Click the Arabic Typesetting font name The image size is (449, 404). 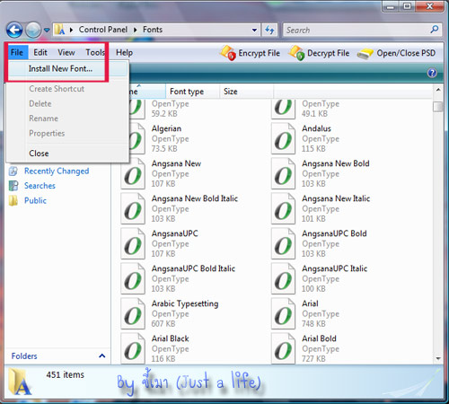click(x=185, y=303)
